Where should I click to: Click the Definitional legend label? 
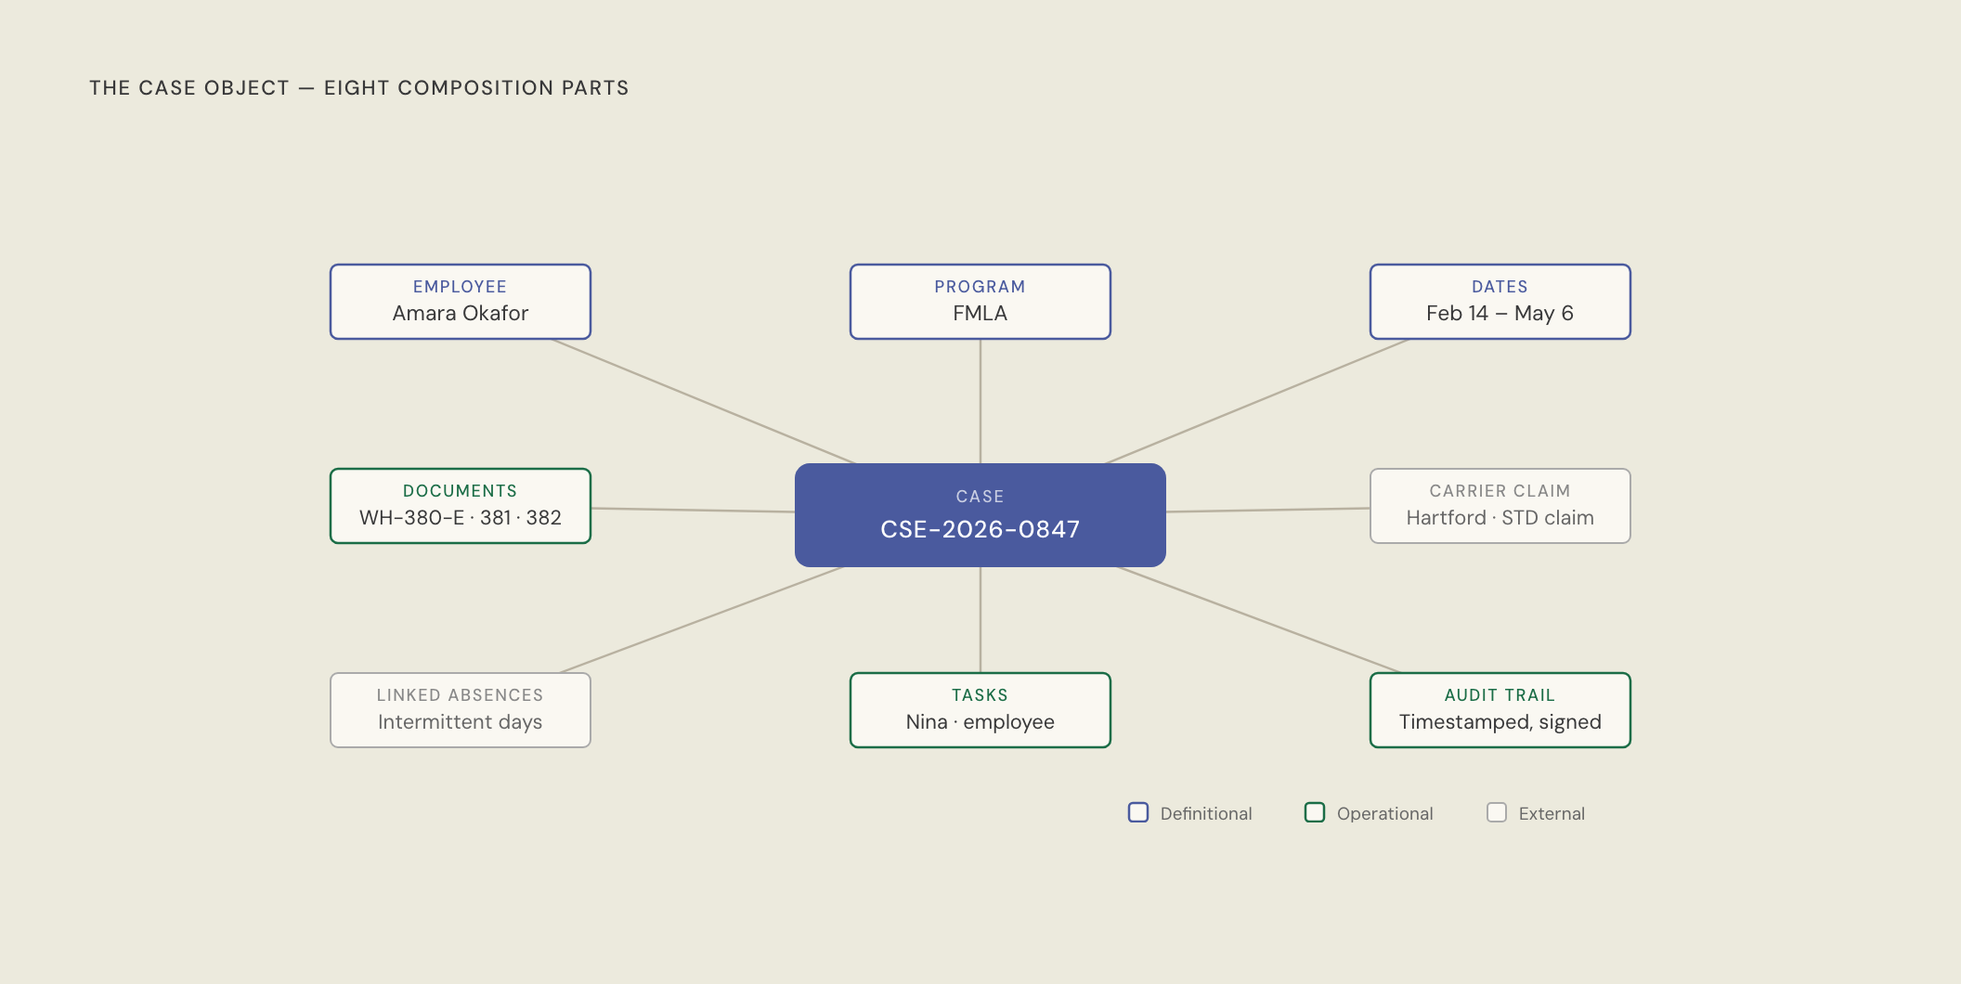[1205, 814]
